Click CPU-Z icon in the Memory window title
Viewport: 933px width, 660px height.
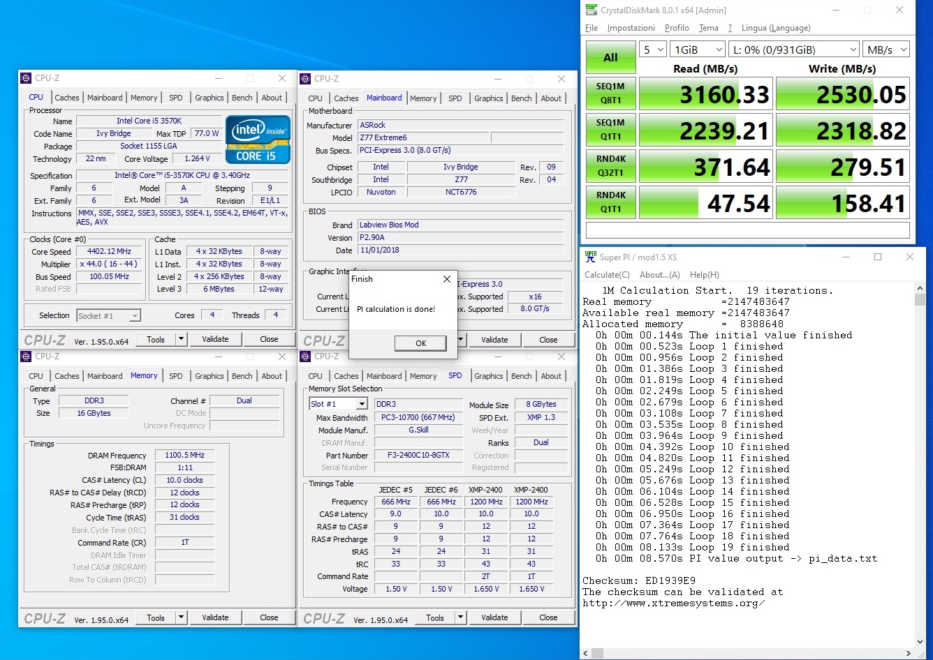point(26,356)
